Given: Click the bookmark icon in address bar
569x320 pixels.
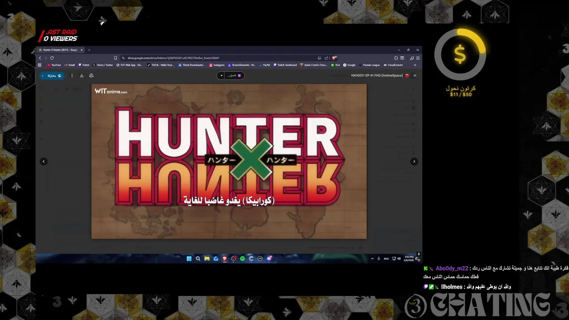Looking at the screenshot, I should 116,58.
